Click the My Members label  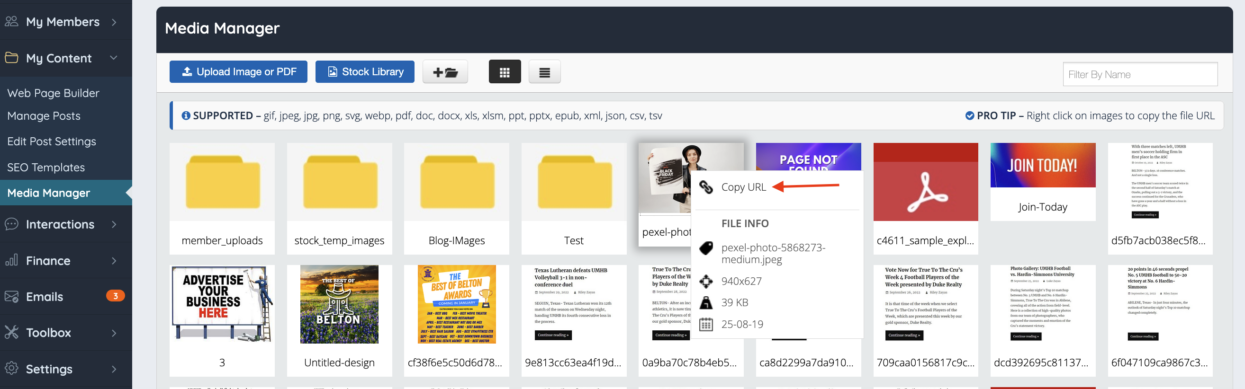tap(63, 22)
